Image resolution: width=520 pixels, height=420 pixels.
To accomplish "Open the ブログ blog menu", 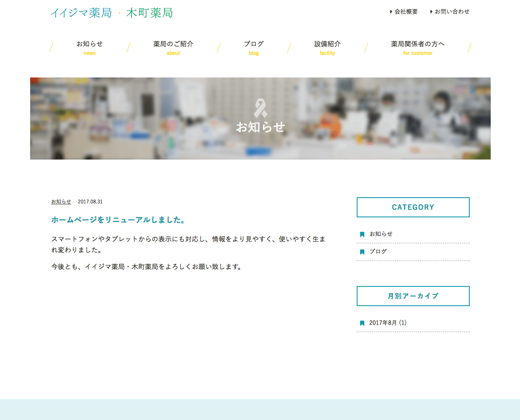I will pos(254,48).
